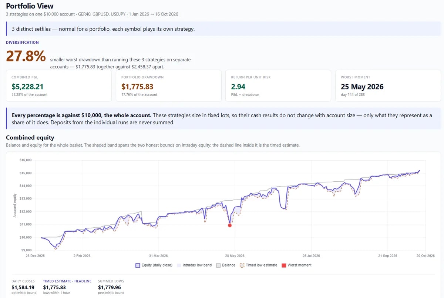Click the Daily Closes label

coord(23,281)
